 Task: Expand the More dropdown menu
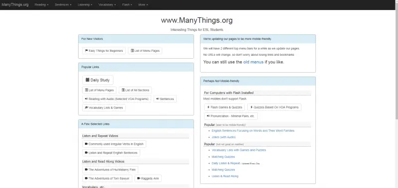(x=143, y=5)
